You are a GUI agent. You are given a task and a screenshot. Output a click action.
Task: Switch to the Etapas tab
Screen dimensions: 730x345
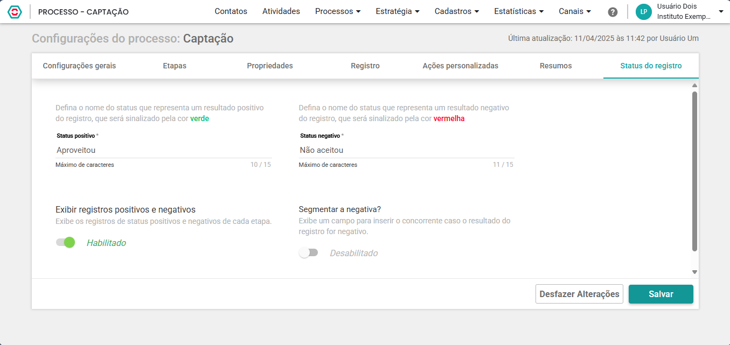(x=175, y=66)
